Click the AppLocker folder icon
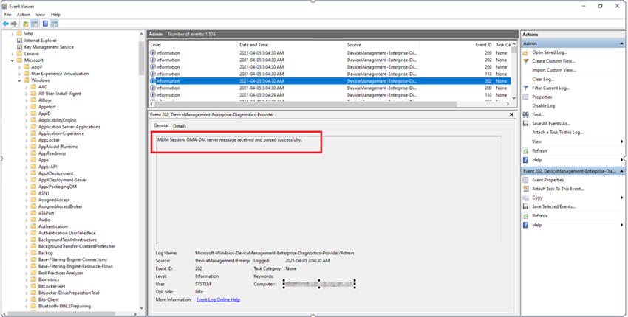628x317 pixels. (x=33, y=140)
